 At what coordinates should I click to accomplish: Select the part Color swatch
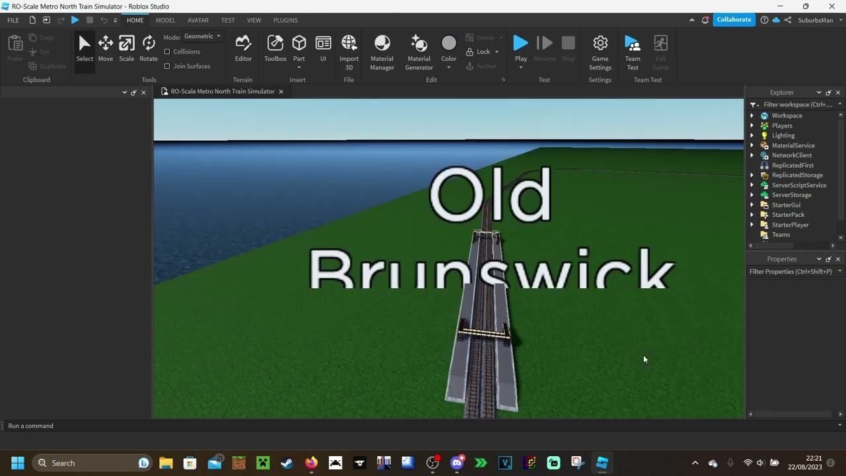pos(449,43)
